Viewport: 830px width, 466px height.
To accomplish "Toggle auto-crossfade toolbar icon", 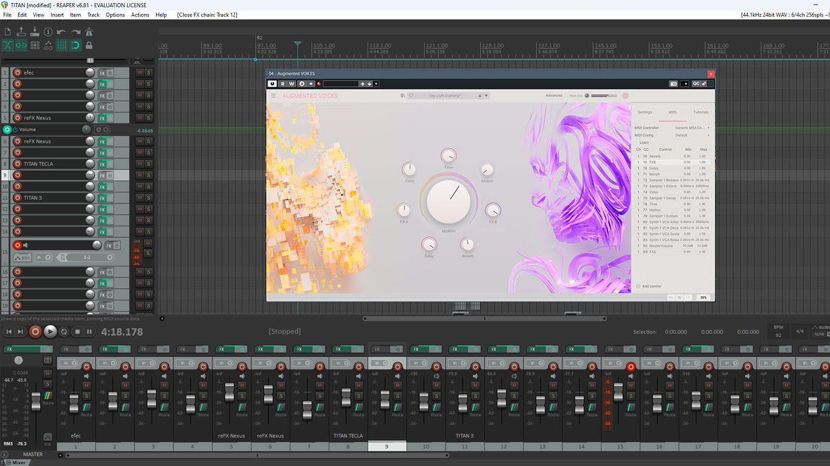I will [x=7, y=45].
